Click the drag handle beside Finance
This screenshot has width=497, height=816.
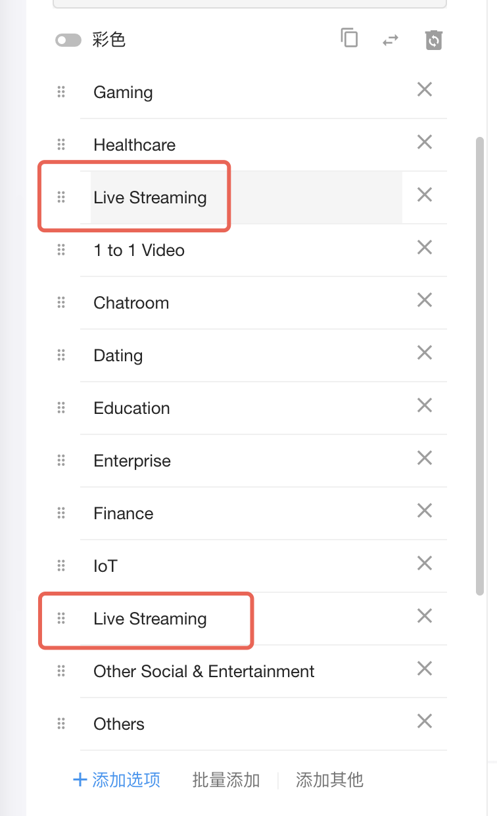(x=61, y=513)
